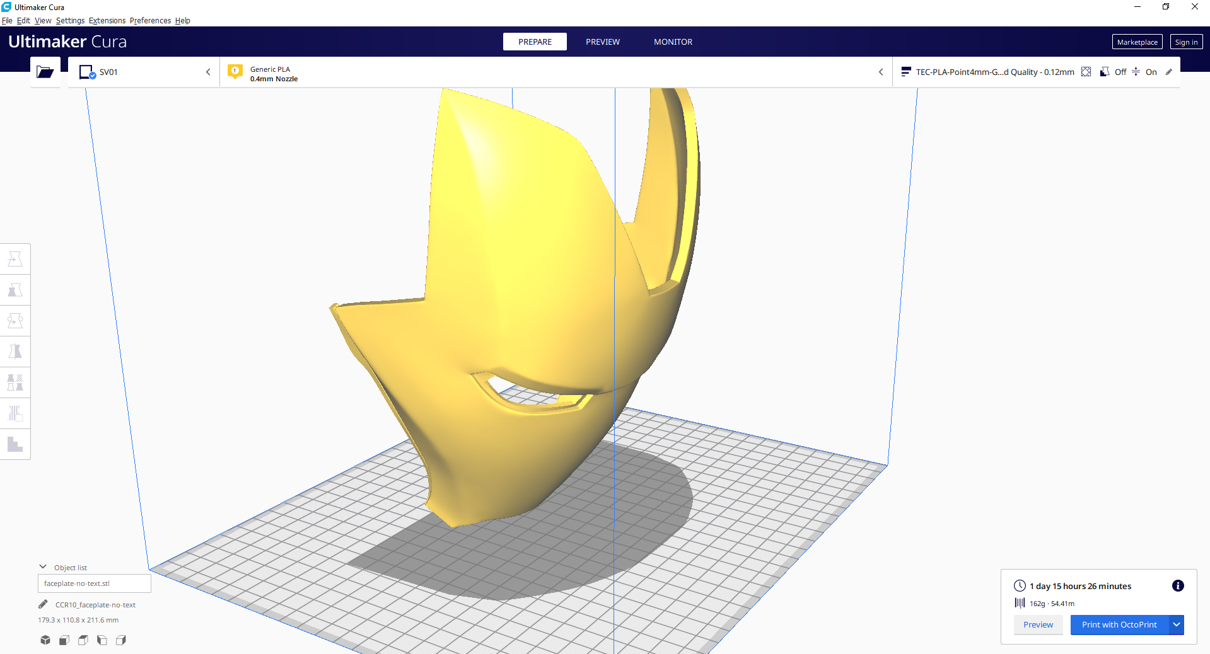
Task: Click the SV01 printer icon
Action: click(87, 72)
